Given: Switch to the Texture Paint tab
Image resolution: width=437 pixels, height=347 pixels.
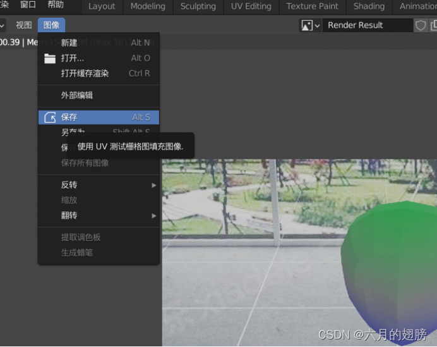Looking at the screenshot, I should [312, 6].
